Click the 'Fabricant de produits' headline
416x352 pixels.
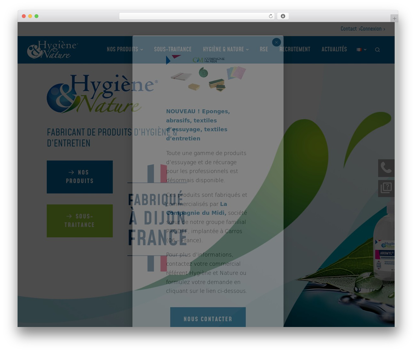112,137
